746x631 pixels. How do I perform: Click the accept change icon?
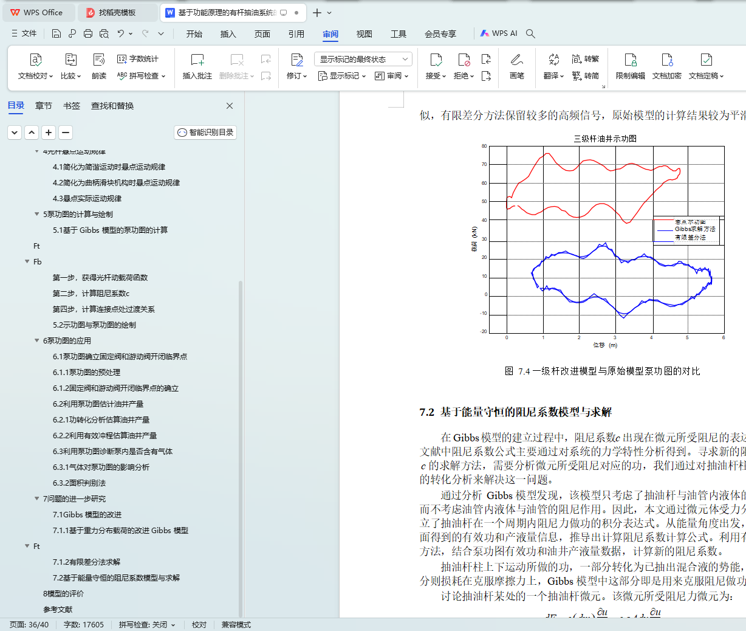click(436, 60)
